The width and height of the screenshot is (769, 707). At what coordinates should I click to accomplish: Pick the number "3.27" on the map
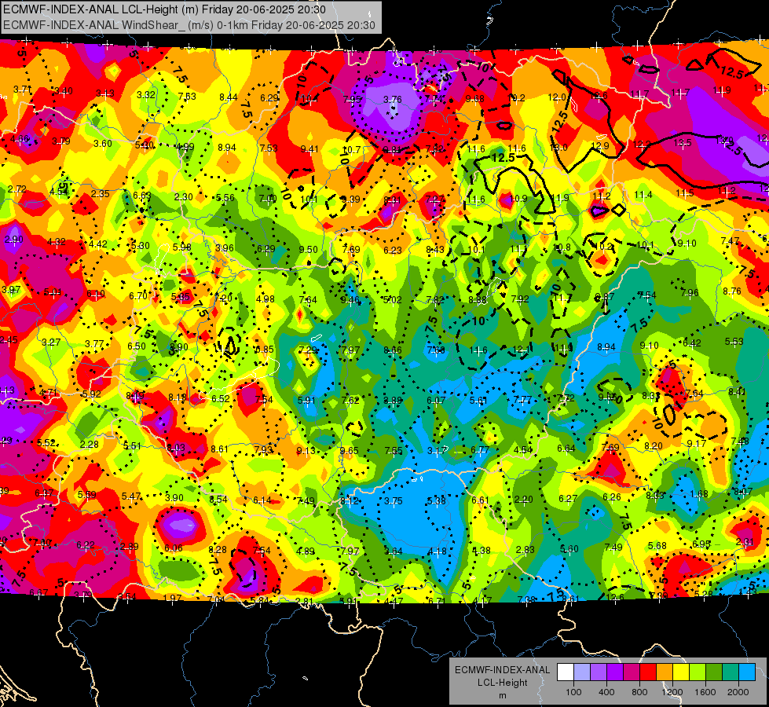click(51, 342)
